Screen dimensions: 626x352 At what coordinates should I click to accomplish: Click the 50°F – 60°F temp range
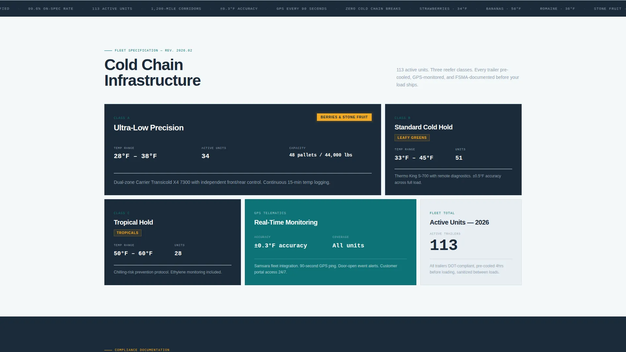pos(133,253)
